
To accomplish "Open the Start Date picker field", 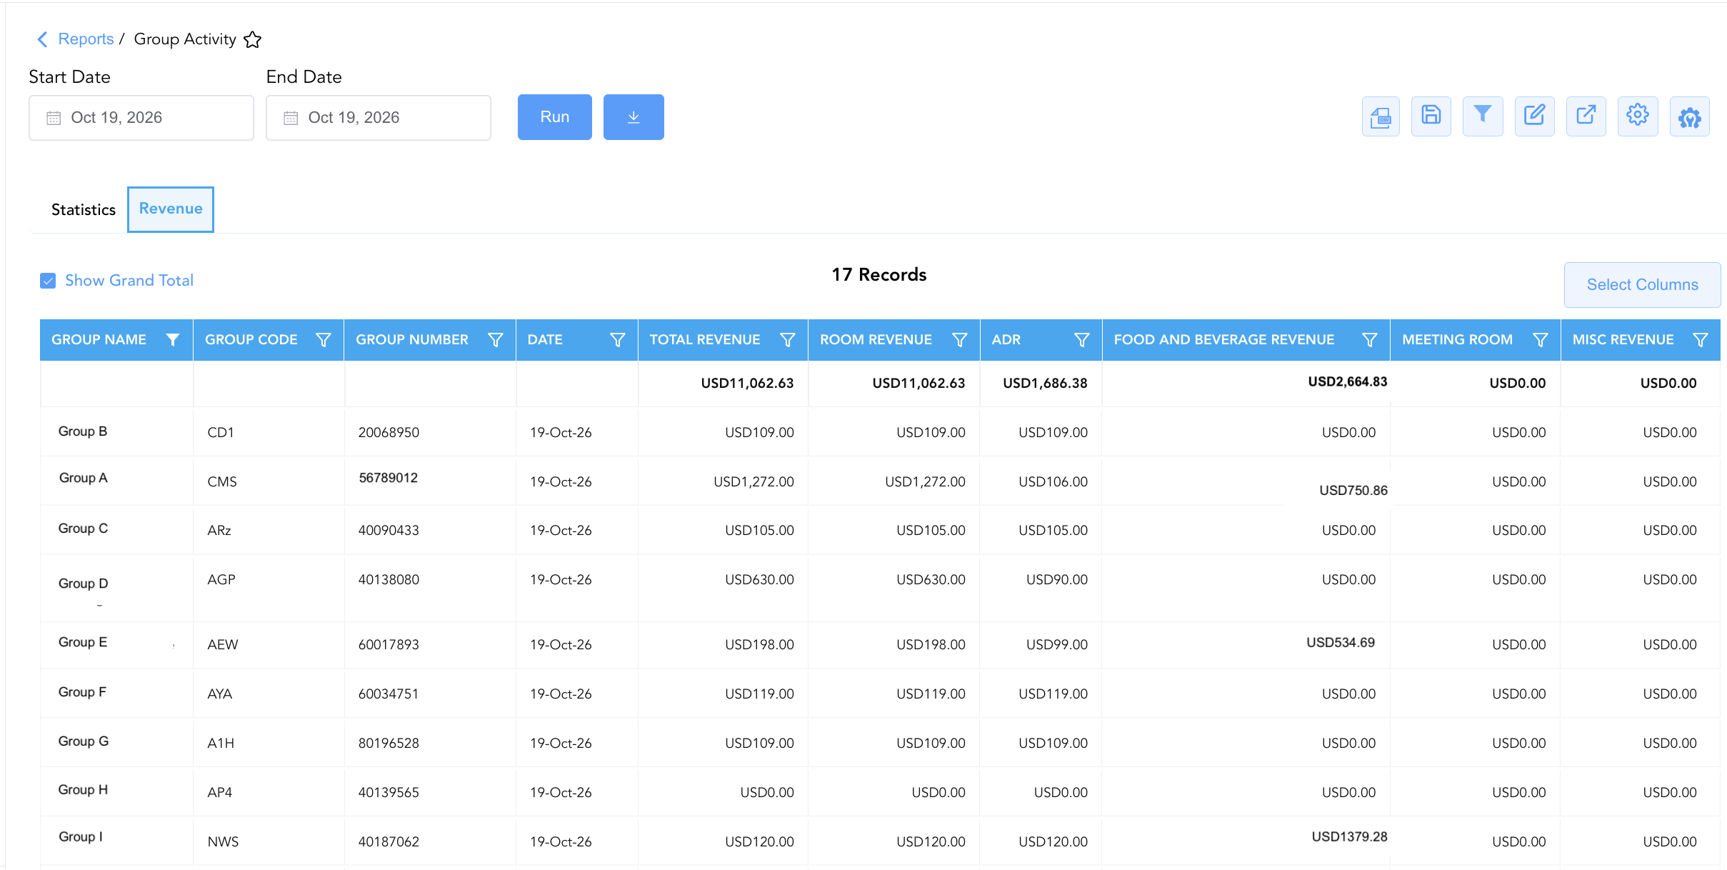I will [x=141, y=118].
